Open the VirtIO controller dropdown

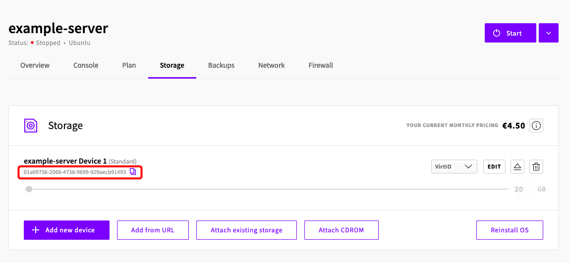click(x=454, y=167)
